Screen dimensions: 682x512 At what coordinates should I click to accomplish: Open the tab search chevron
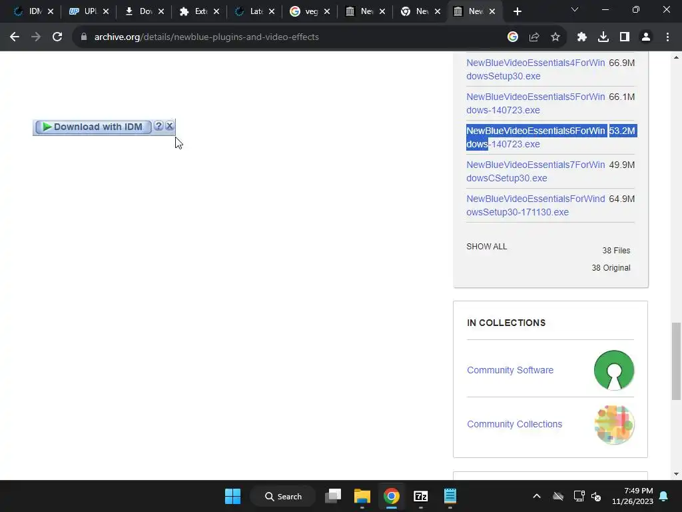[x=575, y=9]
